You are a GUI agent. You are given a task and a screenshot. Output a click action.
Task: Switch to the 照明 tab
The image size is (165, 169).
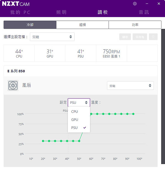coord(61,12)
